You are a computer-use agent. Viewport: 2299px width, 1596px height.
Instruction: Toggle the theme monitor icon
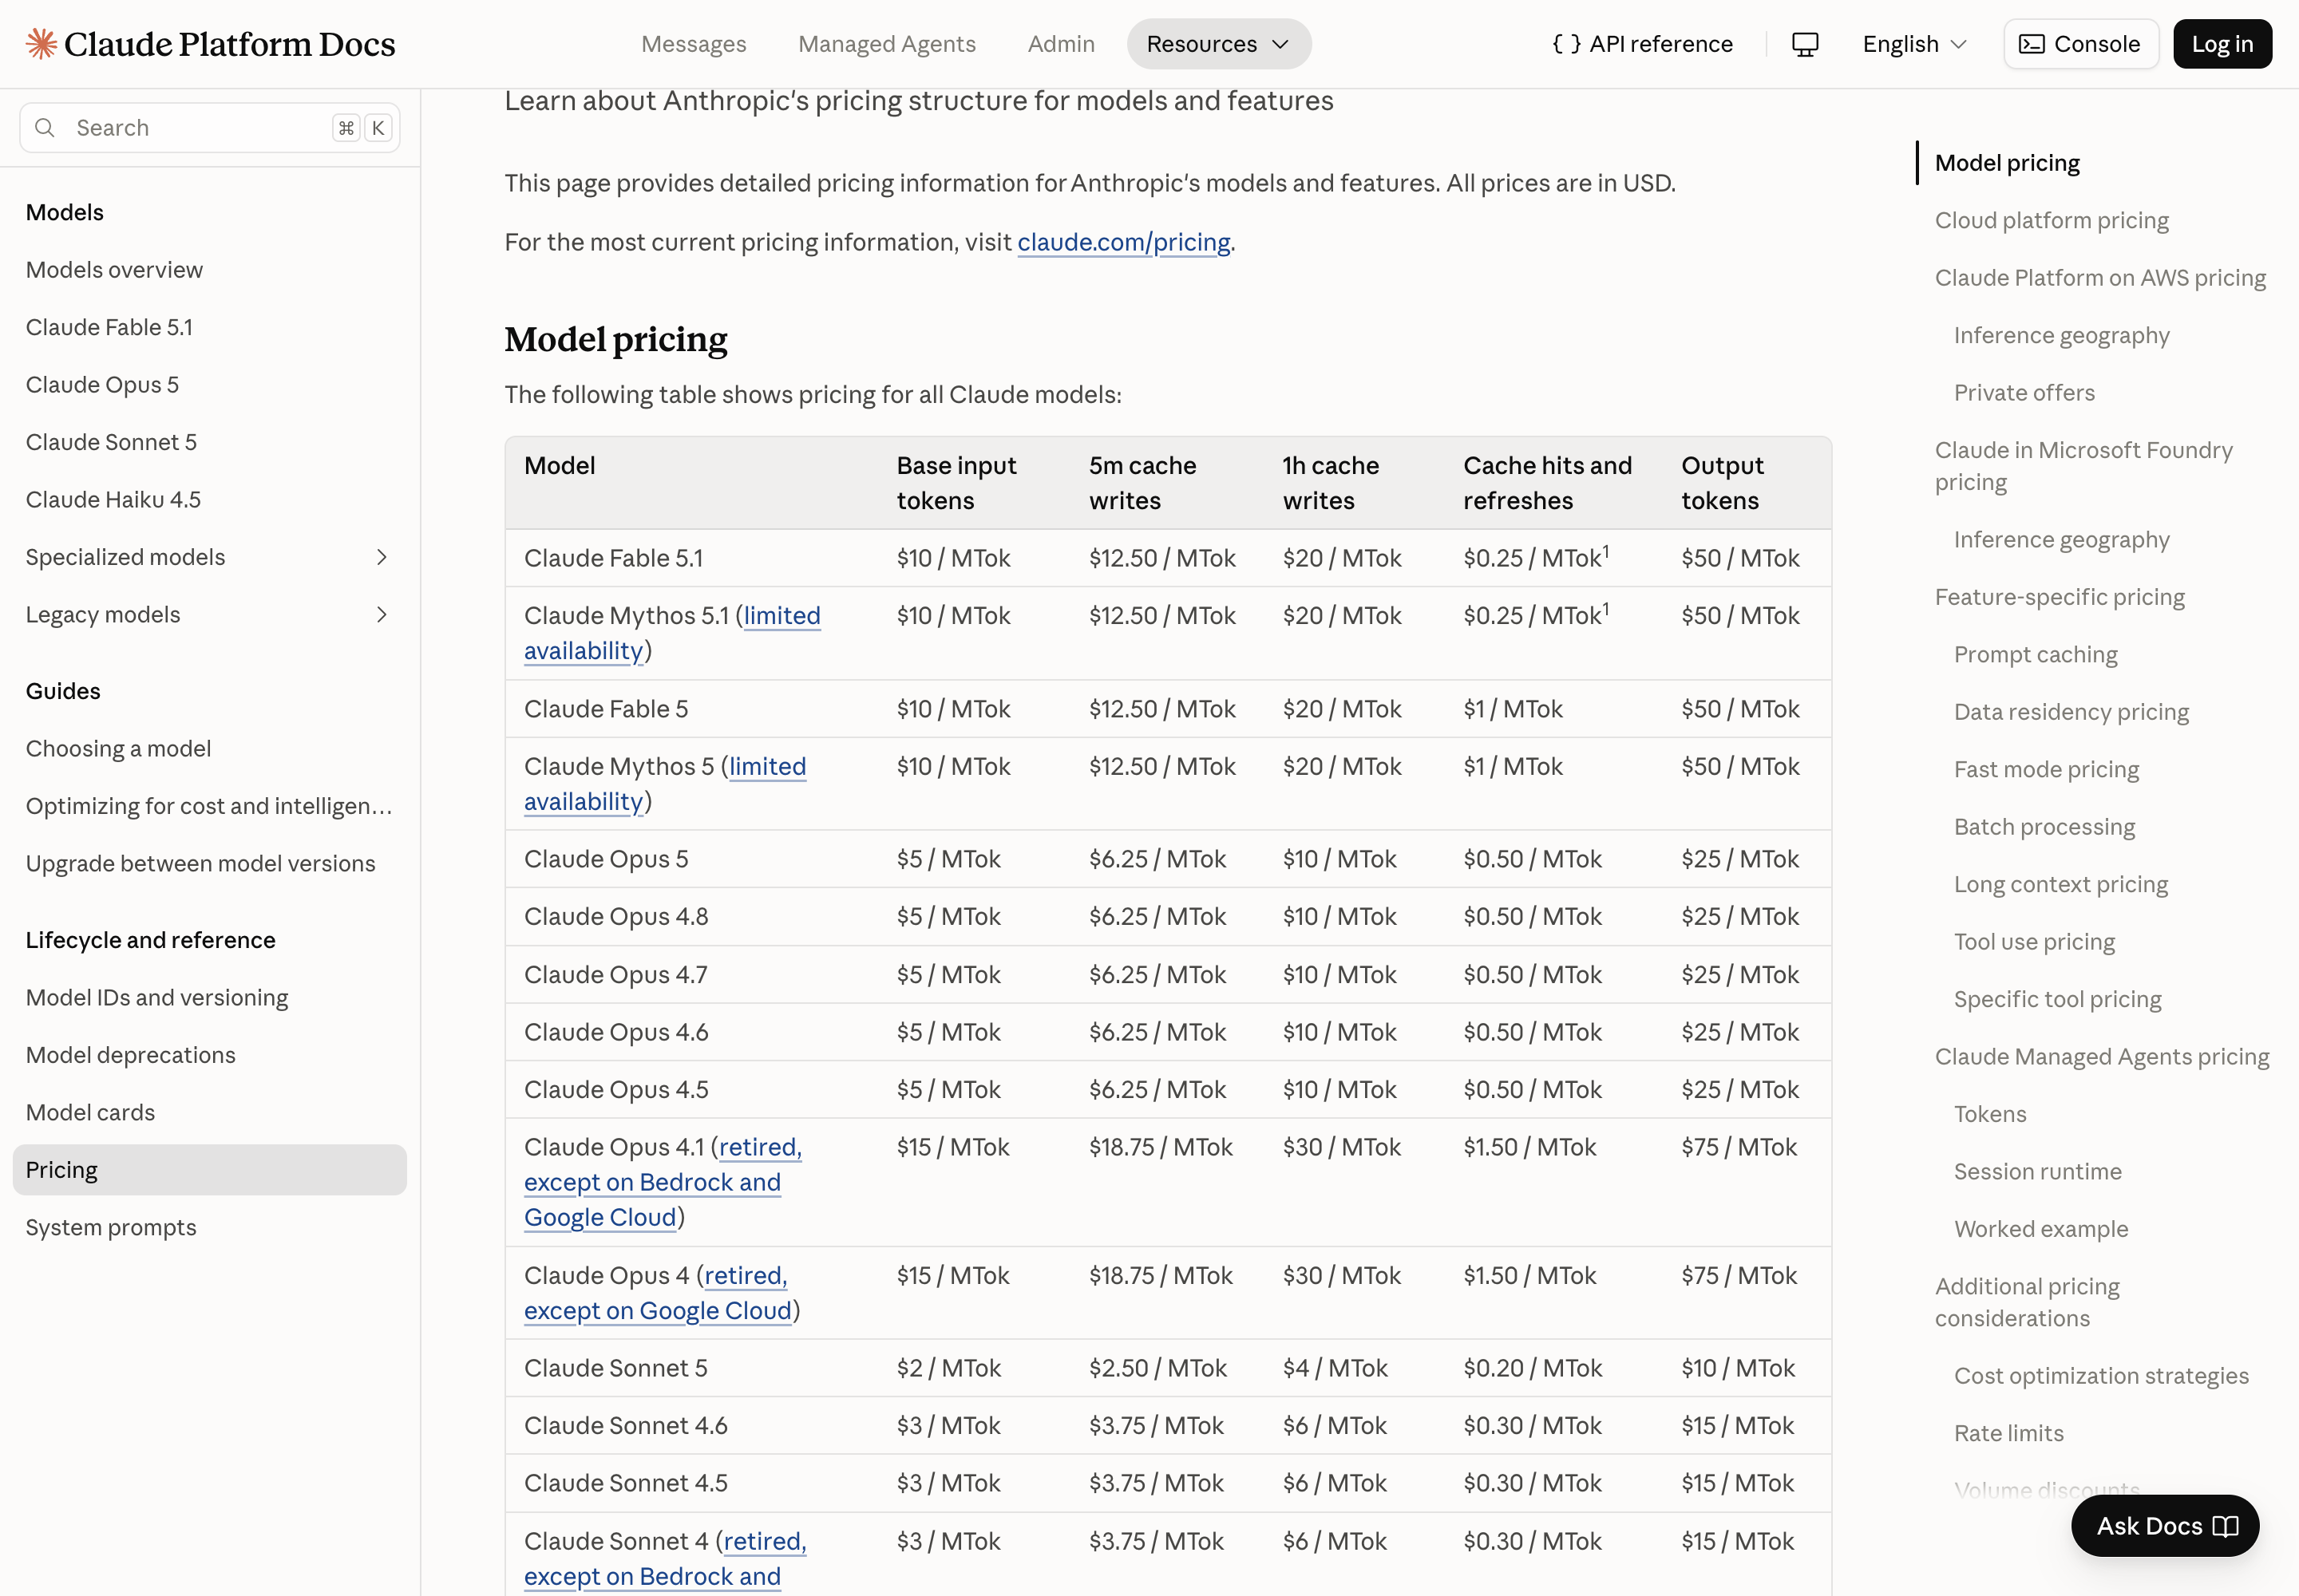tap(1805, 44)
